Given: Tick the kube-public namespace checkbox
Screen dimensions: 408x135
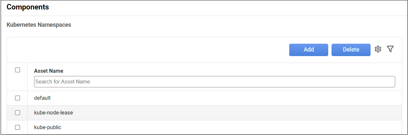Looking at the screenshot, I should tap(18, 127).
